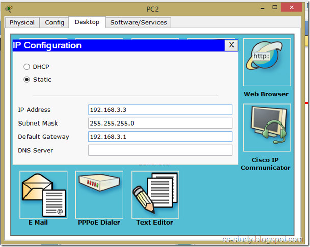Close the IP Configuration dialog
The width and height of the screenshot is (310, 247).
pyautogui.click(x=231, y=45)
